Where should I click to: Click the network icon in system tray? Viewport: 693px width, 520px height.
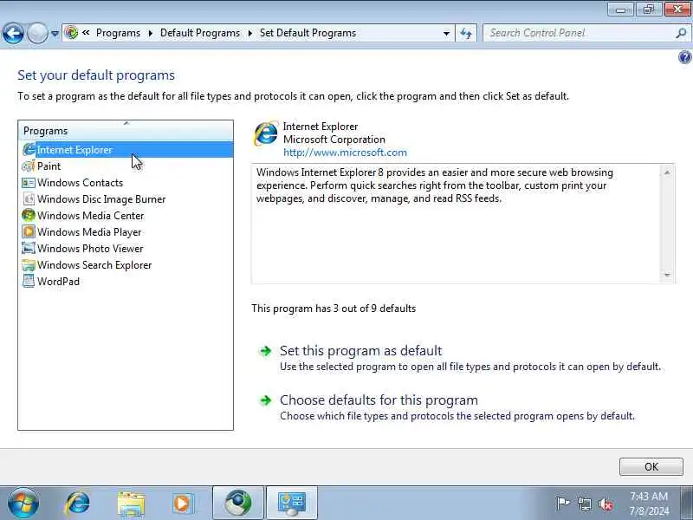coord(585,504)
